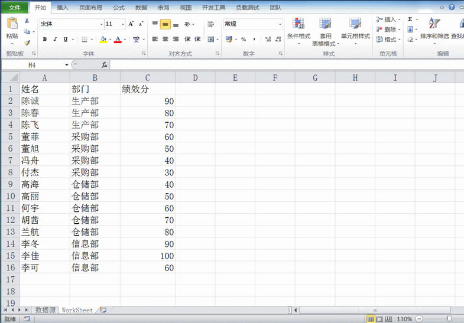Select the Format Painter brush
464x323 pixels.
pos(27,43)
